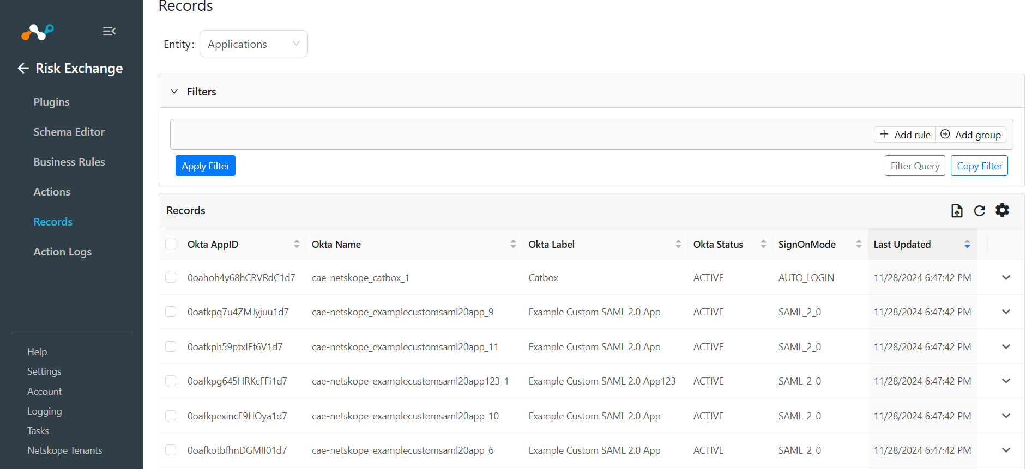Open Tasks from the sidebar
The width and height of the screenshot is (1032, 469).
click(x=38, y=431)
